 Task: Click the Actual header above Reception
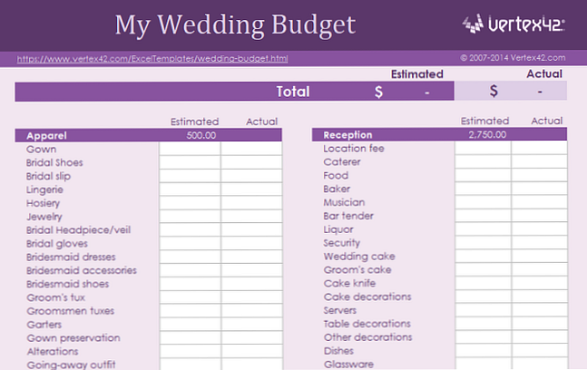coord(546,121)
